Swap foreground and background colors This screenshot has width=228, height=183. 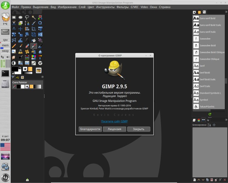point(20,68)
